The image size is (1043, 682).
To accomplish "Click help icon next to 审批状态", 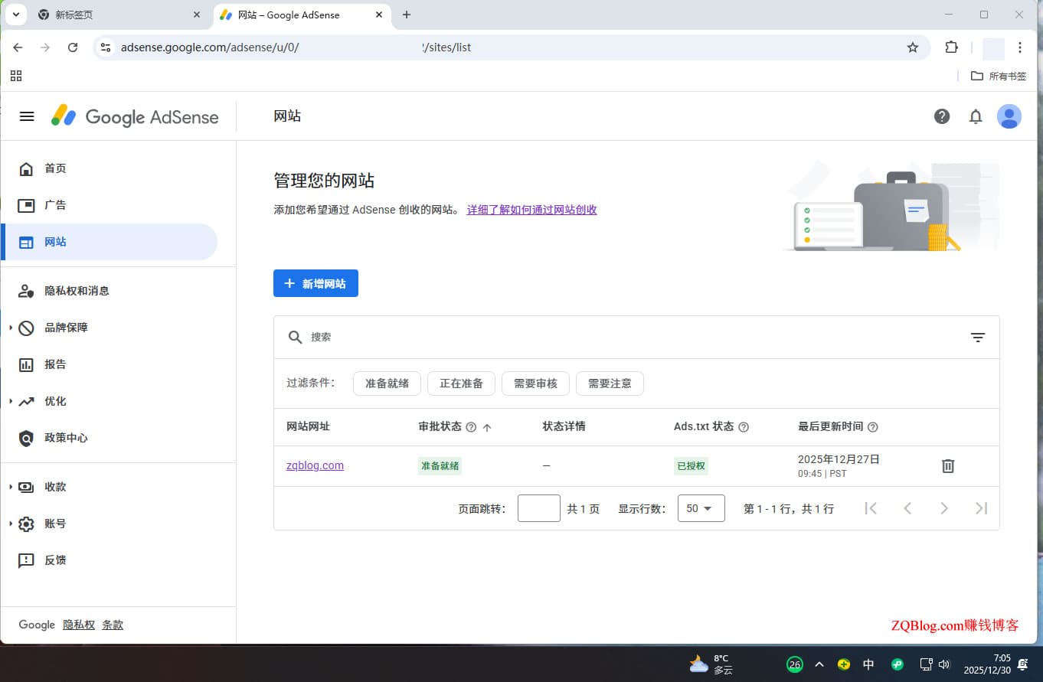I will tap(471, 427).
